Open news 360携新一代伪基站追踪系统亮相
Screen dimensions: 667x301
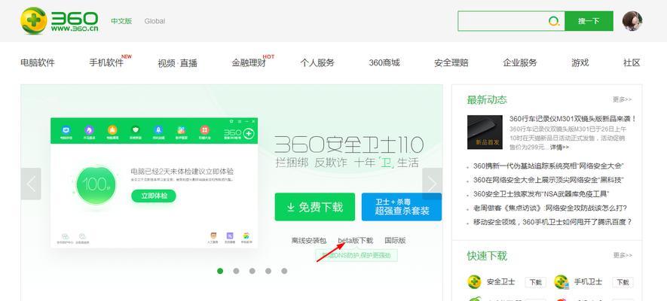pos(549,166)
